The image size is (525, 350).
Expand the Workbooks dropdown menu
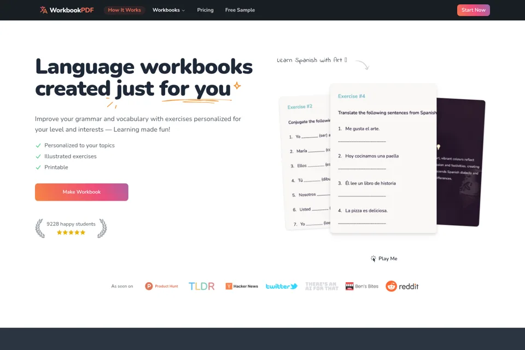(x=168, y=10)
